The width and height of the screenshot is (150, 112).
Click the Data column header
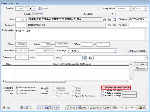pos(8,64)
